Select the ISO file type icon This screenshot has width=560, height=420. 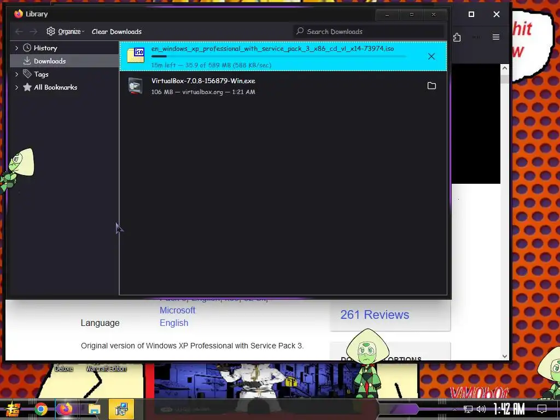136,56
